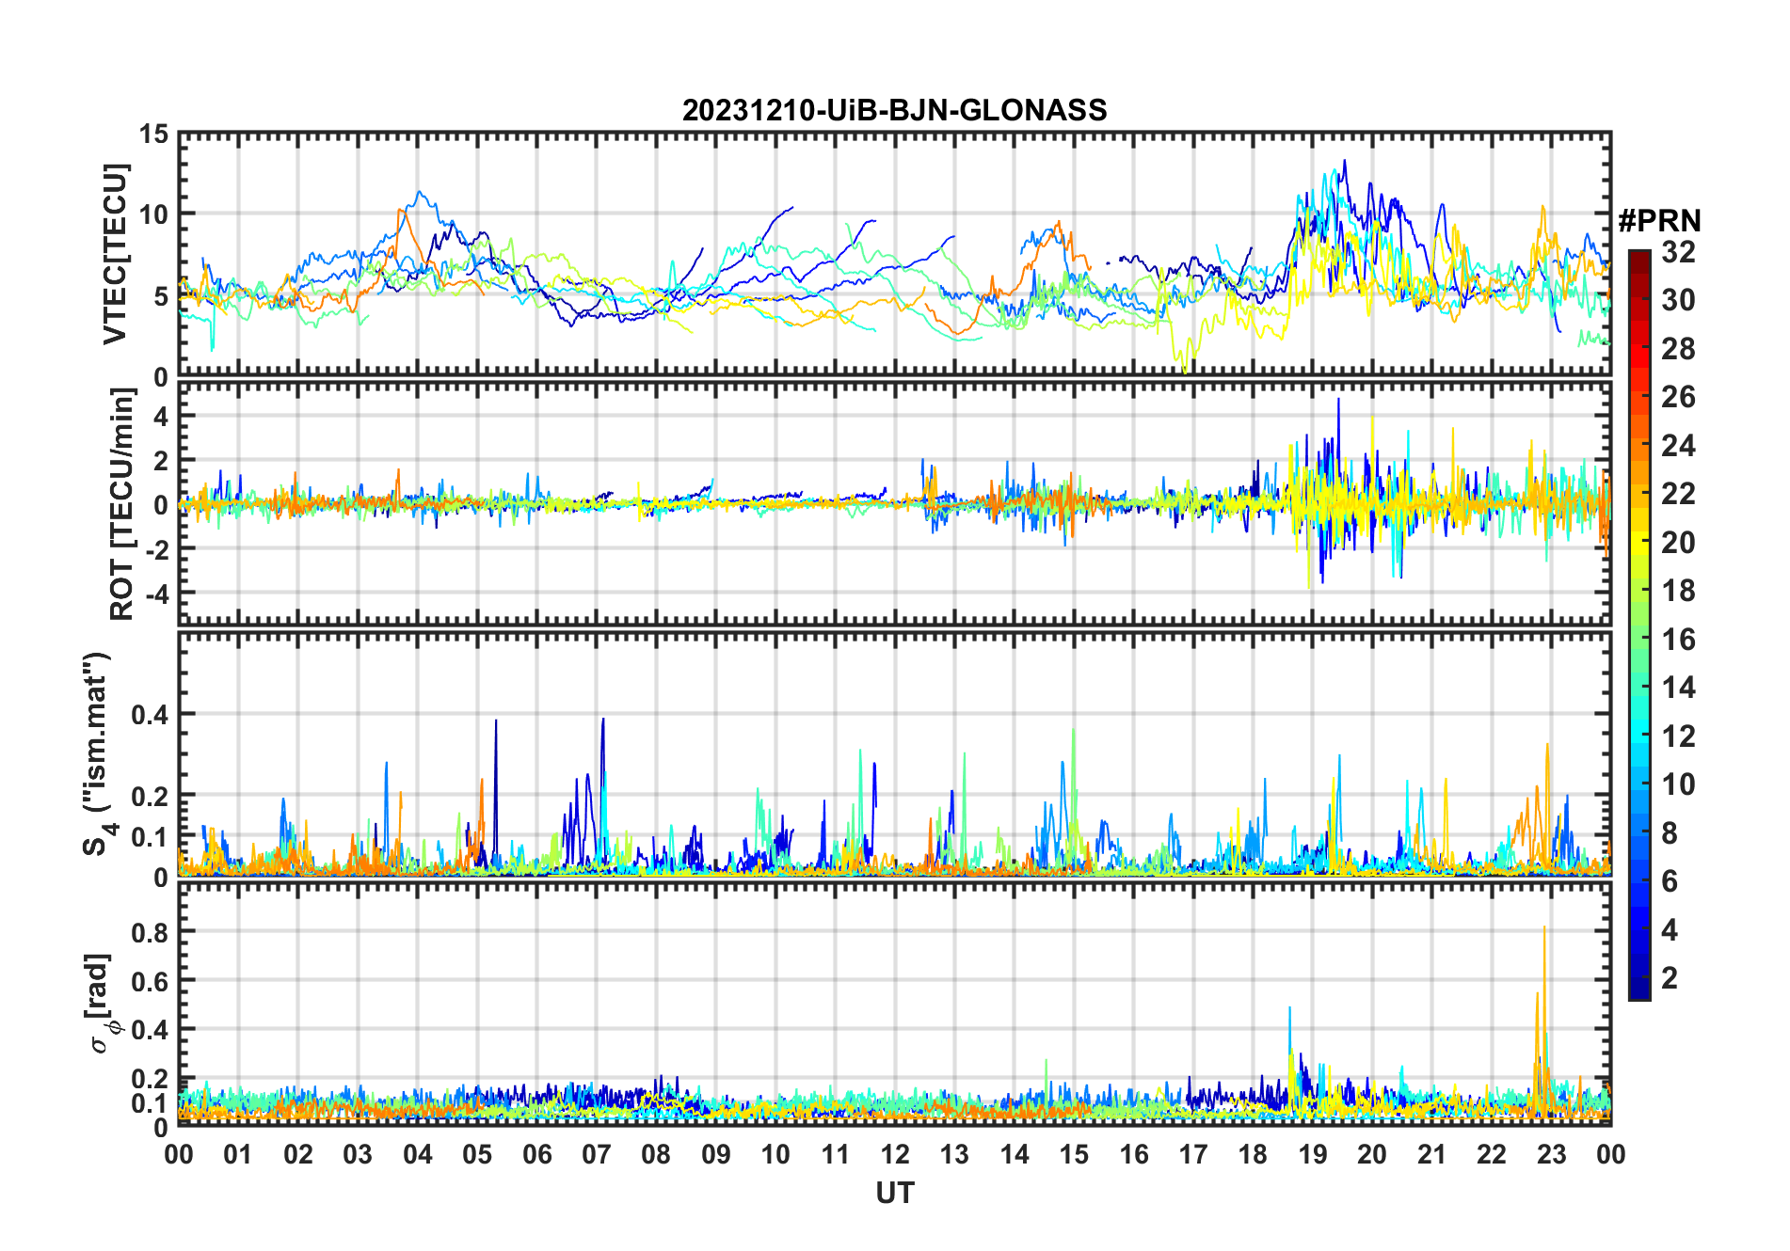Screen dimensions: 1790x1251
Task: Click x-axis tick label 19
Action: (x=1313, y=1155)
